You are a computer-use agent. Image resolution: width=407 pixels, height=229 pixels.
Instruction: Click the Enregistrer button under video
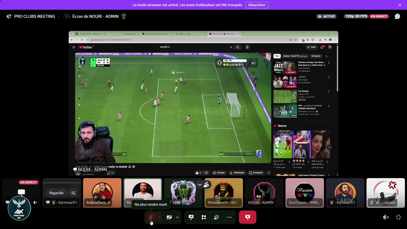click(x=256, y=173)
